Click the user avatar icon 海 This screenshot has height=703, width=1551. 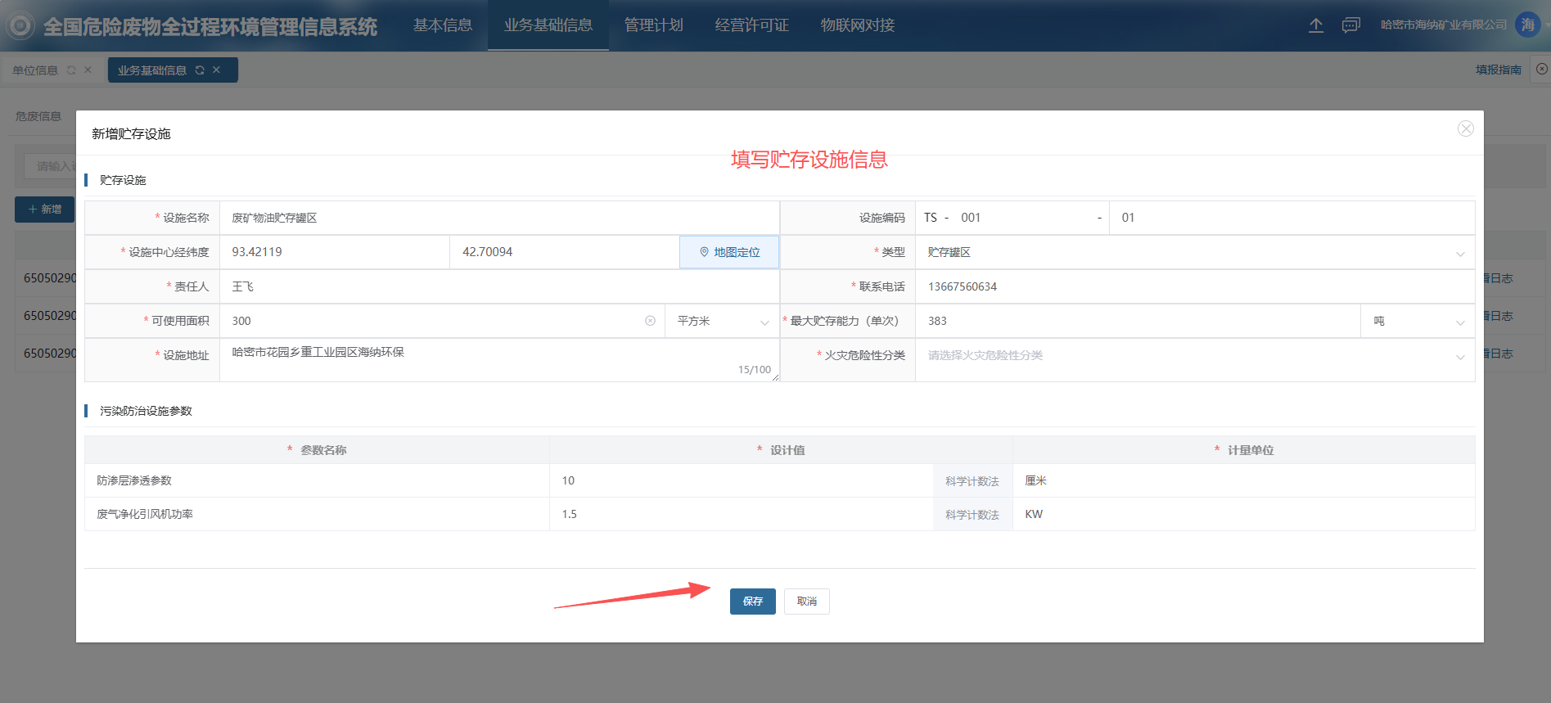pyautogui.click(x=1527, y=25)
